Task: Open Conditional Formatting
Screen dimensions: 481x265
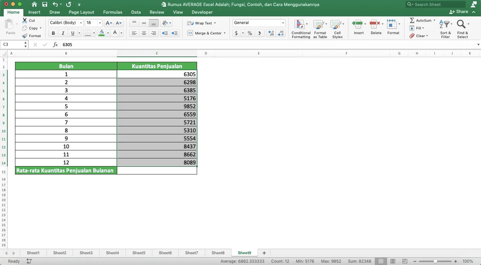Action: click(301, 29)
